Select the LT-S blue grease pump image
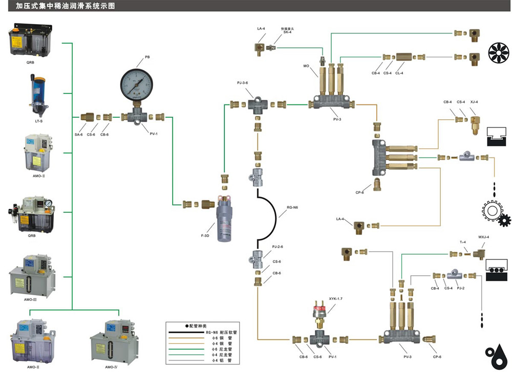 pyautogui.click(x=37, y=96)
